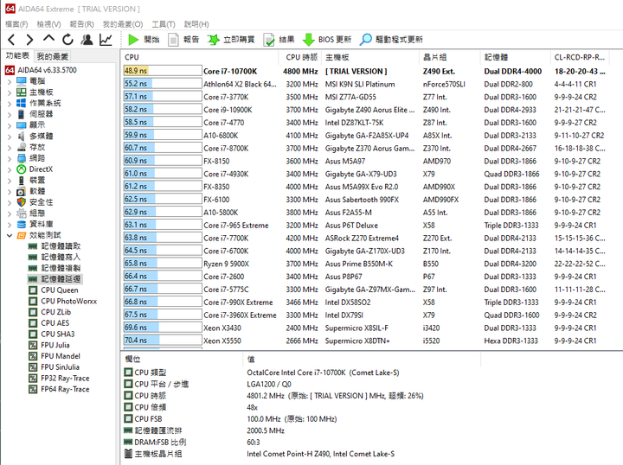Click the 48.9 ns latency bar

163,71
